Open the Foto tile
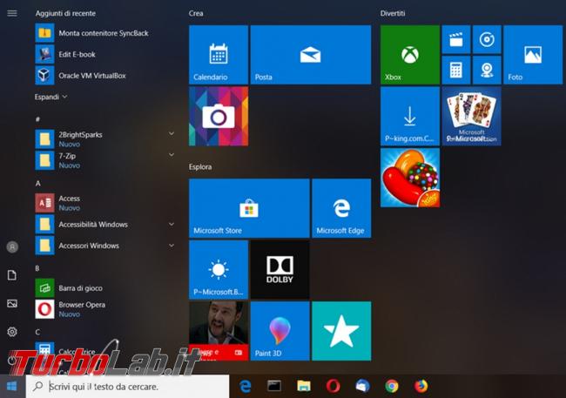 coord(533,55)
